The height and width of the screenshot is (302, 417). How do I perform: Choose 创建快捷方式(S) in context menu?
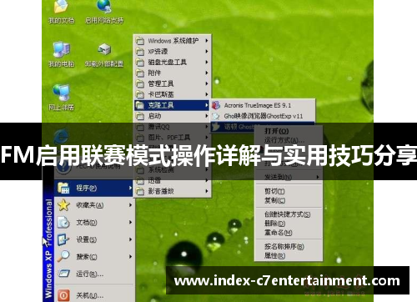[x=289, y=214]
